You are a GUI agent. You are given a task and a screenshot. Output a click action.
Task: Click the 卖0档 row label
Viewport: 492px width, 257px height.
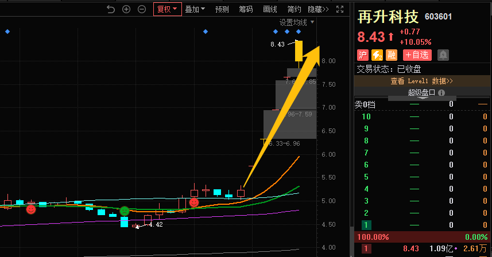pyautogui.click(x=365, y=104)
